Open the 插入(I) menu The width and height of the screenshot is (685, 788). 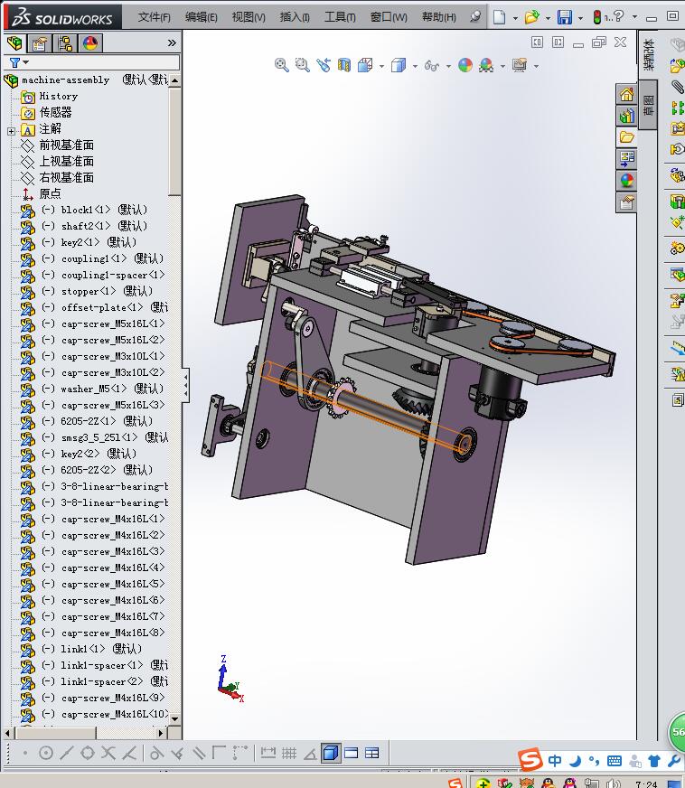coord(295,17)
